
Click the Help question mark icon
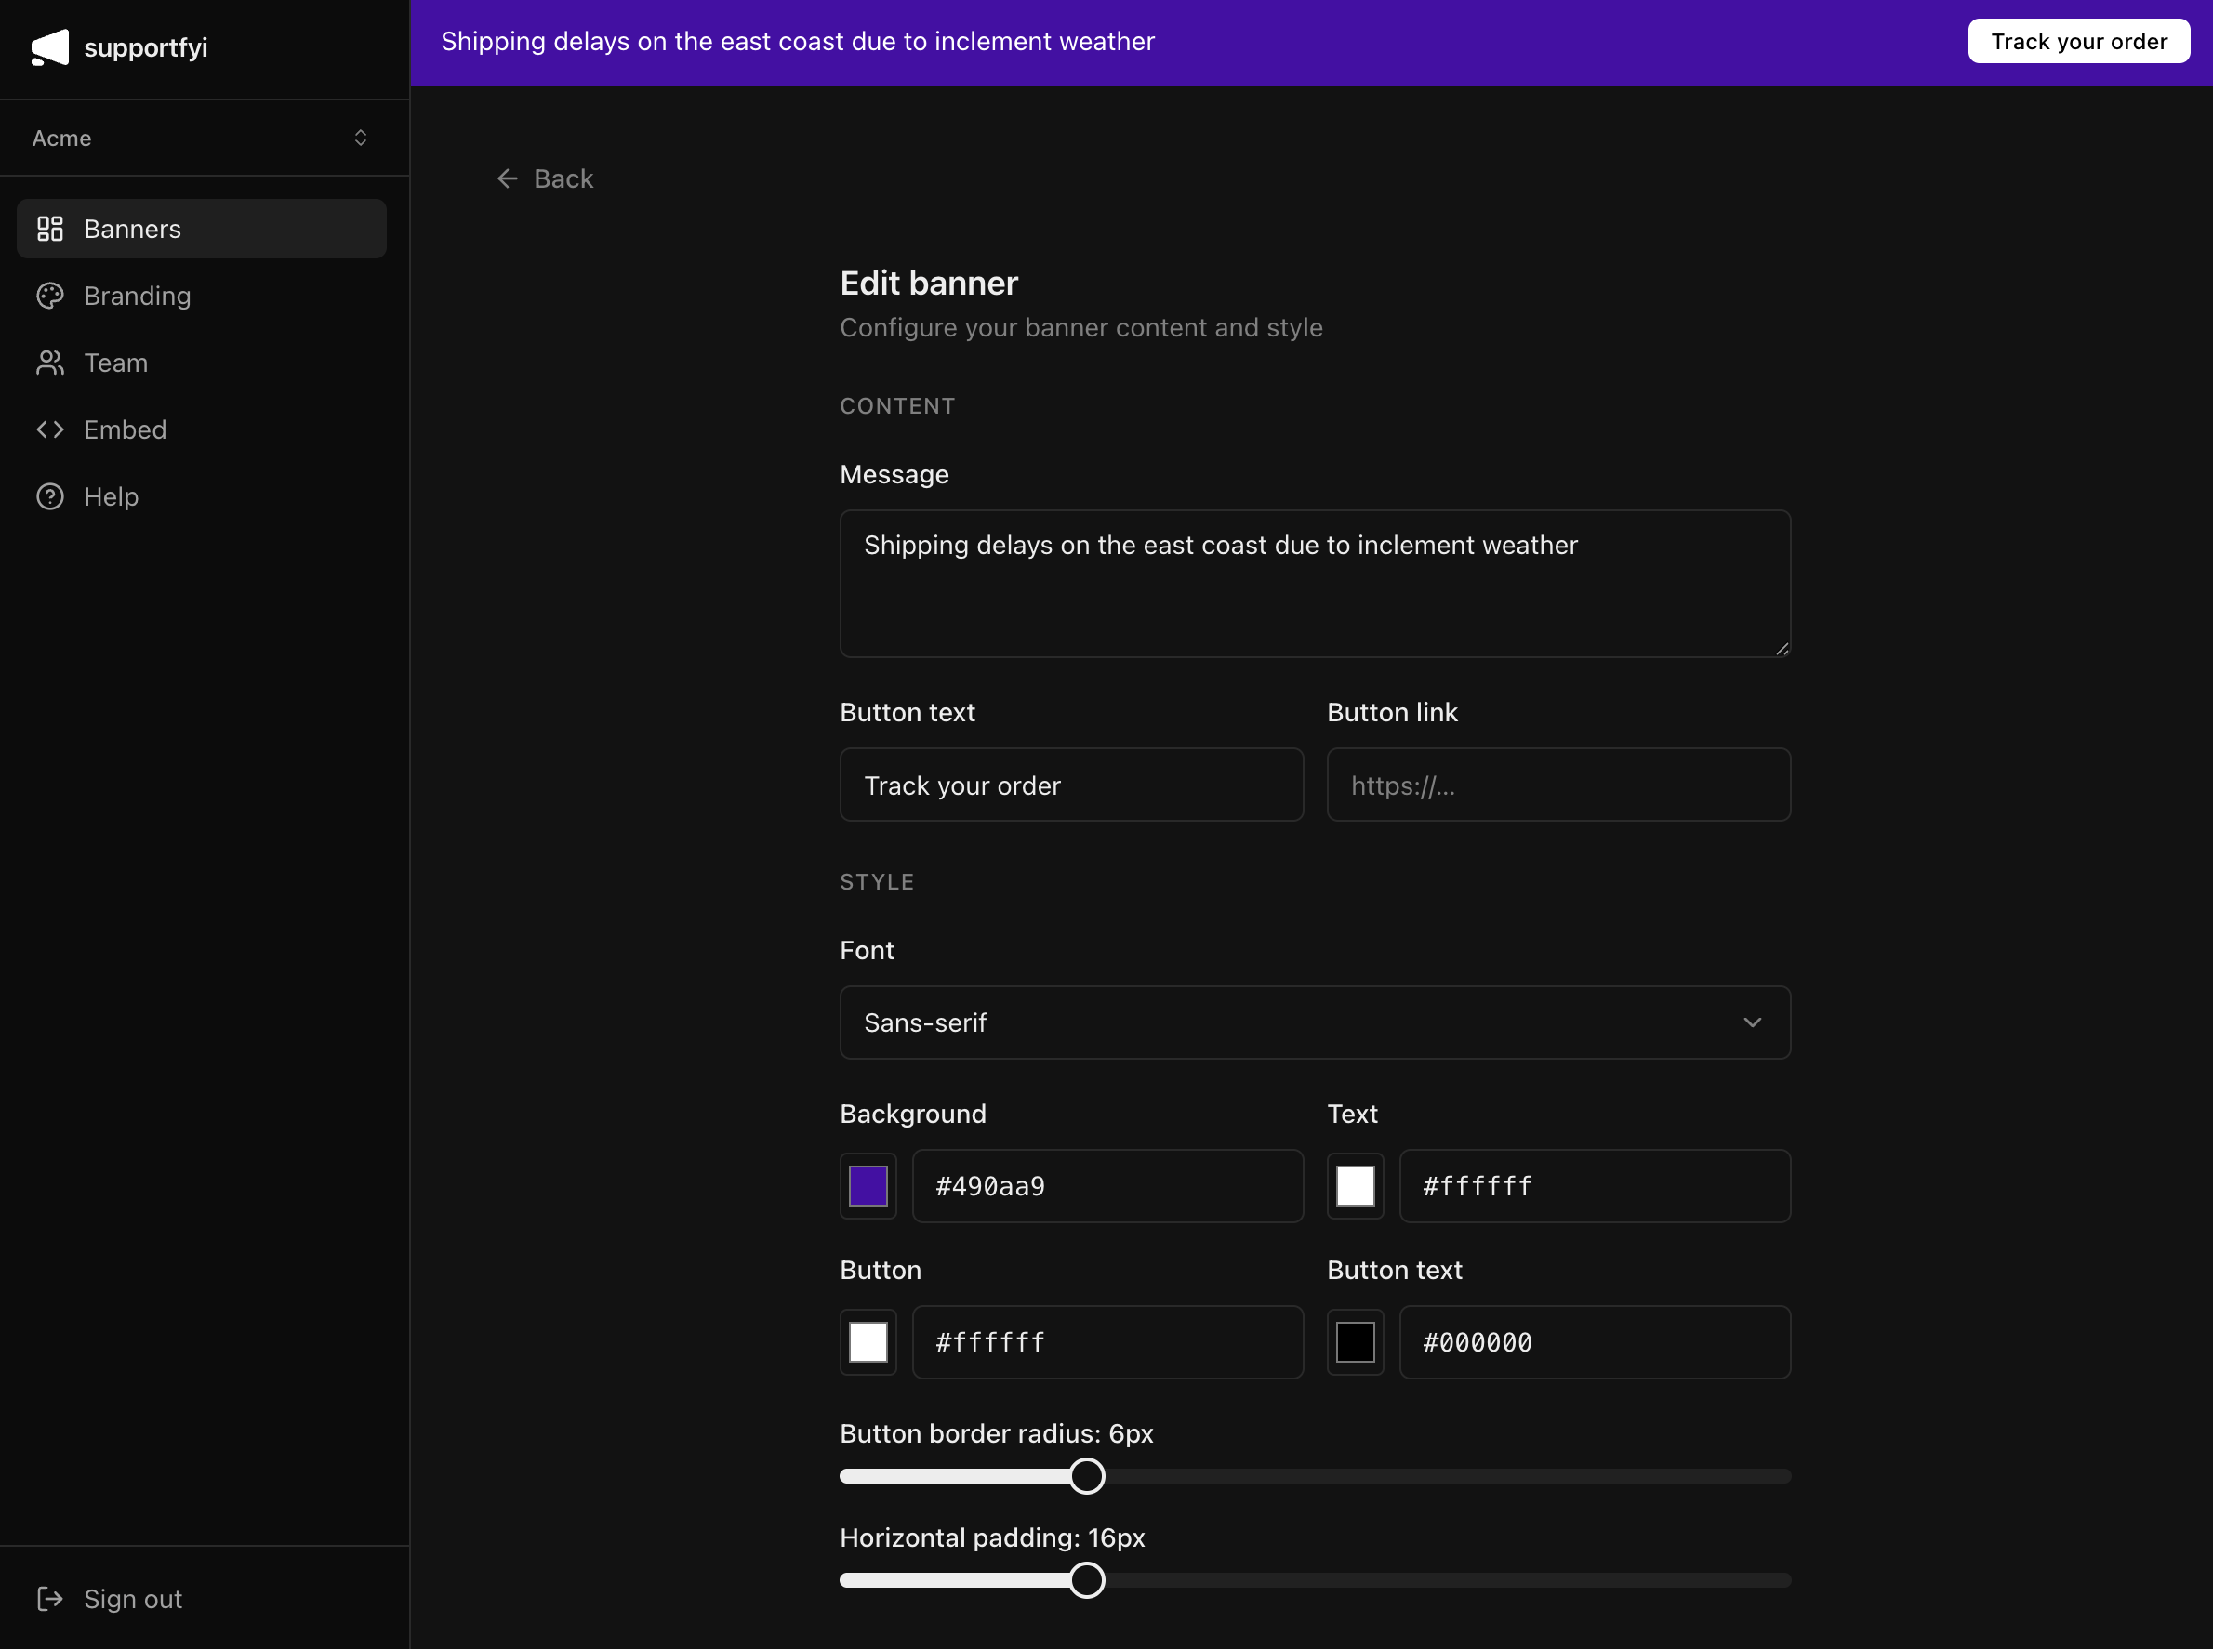click(50, 496)
